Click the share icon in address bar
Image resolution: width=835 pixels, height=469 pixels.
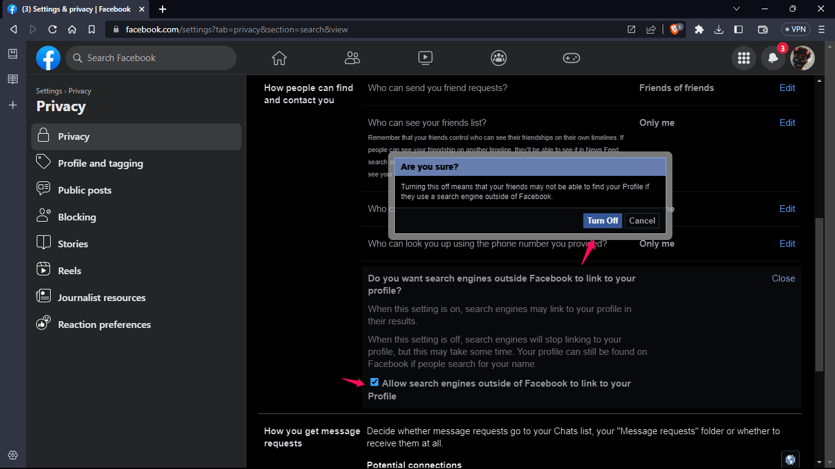point(651,29)
